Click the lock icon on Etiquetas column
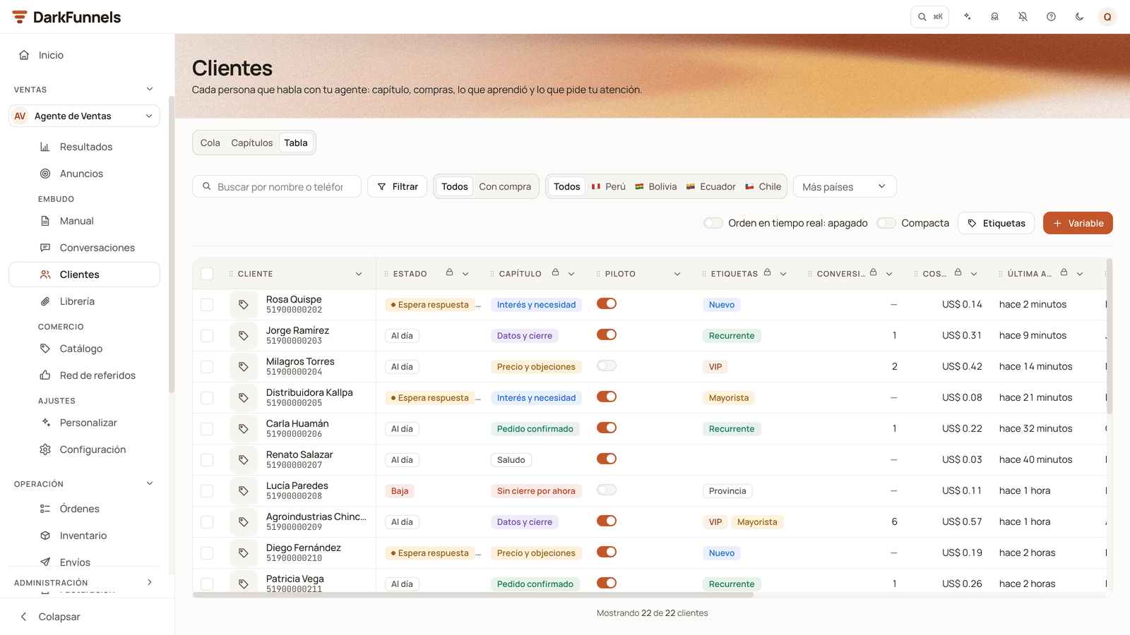Screen dimensions: 1130x635 point(767,272)
